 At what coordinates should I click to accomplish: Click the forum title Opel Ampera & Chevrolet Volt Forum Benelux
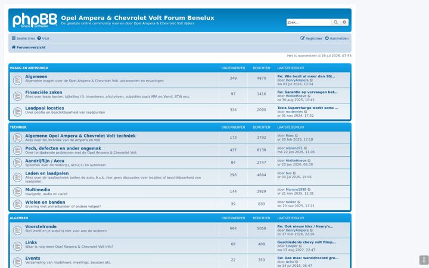pyautogui.click(x=138, y=18)
